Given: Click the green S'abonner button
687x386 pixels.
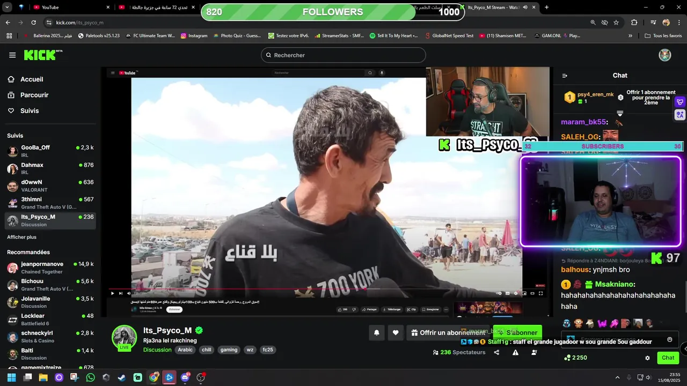Looking at the screenshot, I should [517, 333].
